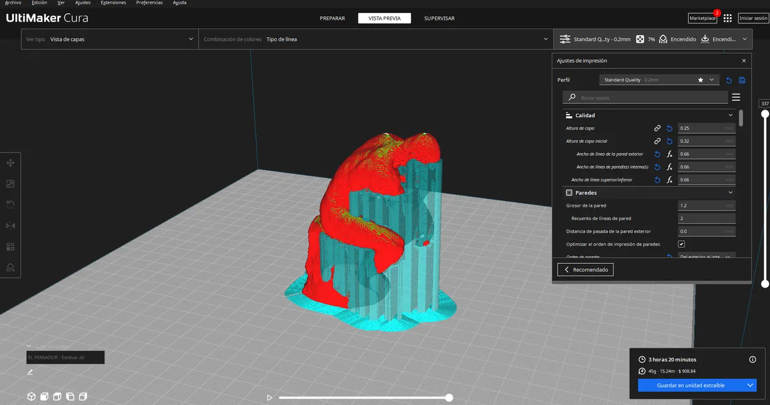This screenshot has height=405, width=770.
Task: Select the Move tool in left toolbar
Action: (10, 163)
